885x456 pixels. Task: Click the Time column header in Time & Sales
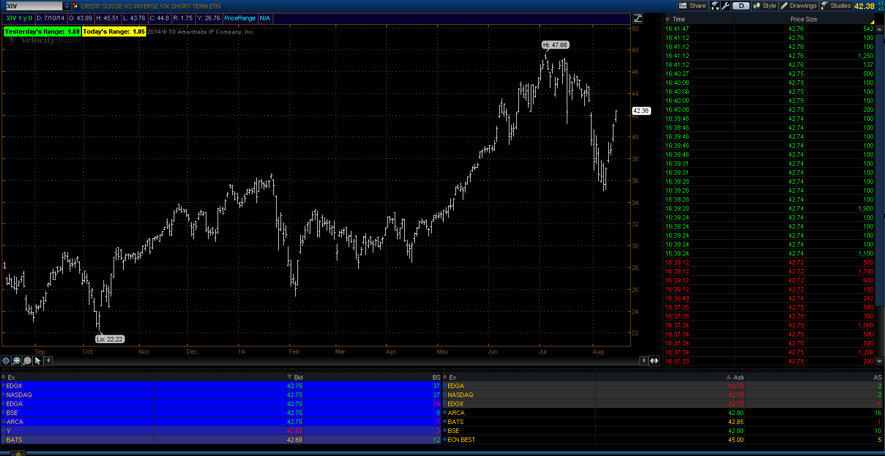click(x=679, y=19)
